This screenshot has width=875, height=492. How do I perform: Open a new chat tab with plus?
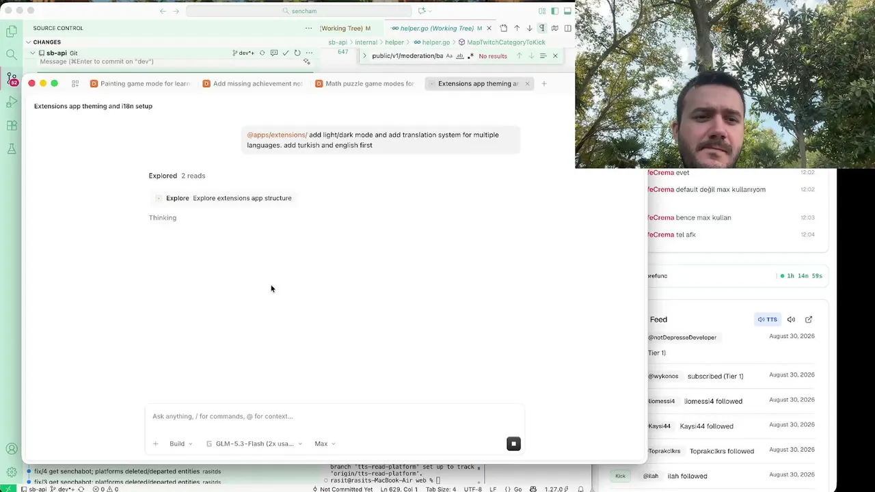(544, 83)
